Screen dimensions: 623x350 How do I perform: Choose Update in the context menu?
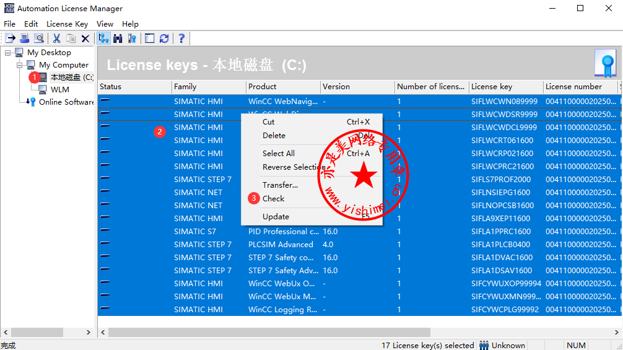point(312,217)
